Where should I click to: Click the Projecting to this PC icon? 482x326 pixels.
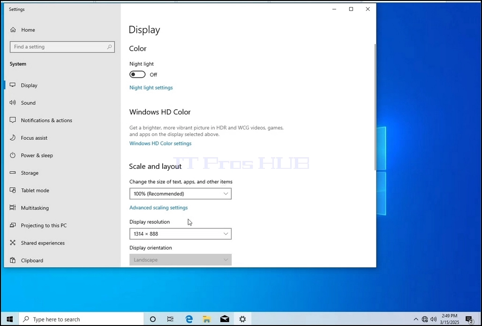click(x=13, y=226)
